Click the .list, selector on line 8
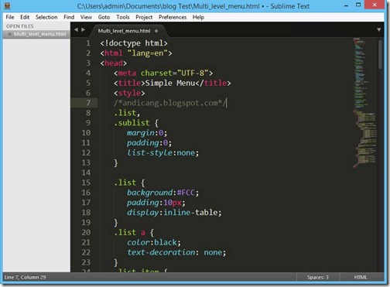This screenshot has height=287, width=390. click(127, 113)
